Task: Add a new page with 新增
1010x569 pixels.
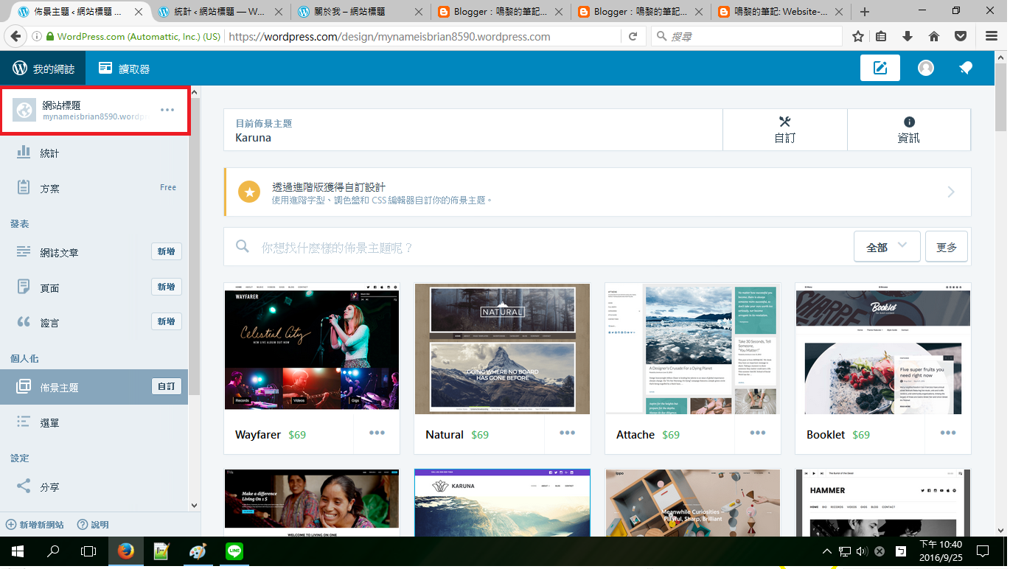Action: tap(167, 287)
